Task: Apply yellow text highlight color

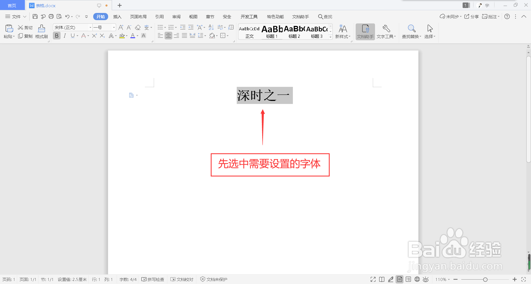Action: [122, 36]
